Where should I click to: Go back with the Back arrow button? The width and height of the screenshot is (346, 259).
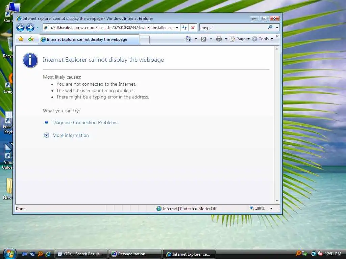20,28
